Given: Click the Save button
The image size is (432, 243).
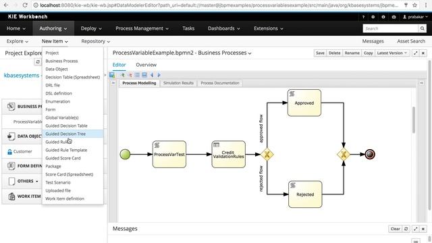Looking at the screenshot, I should pos(320,53).
